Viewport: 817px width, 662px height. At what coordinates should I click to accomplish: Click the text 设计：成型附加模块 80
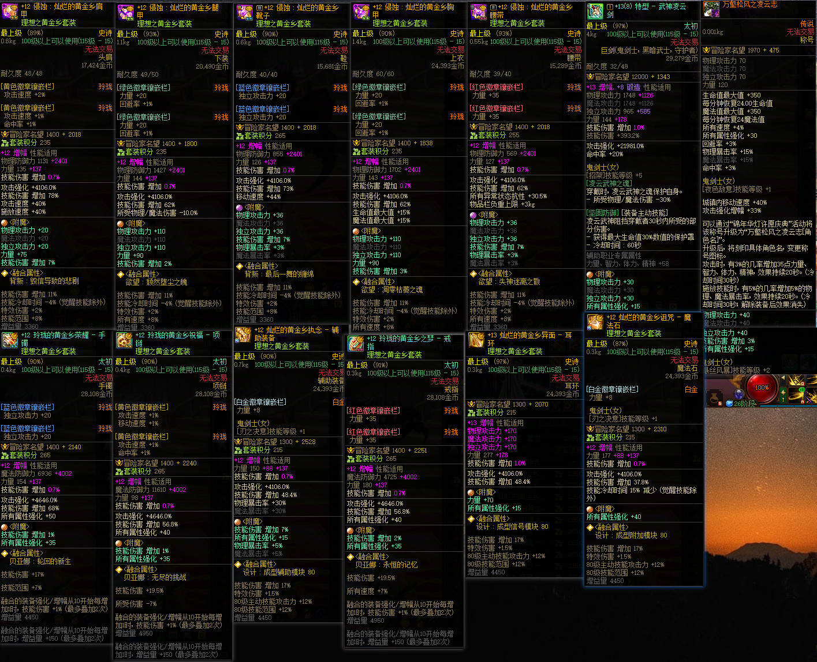[631, 536]
